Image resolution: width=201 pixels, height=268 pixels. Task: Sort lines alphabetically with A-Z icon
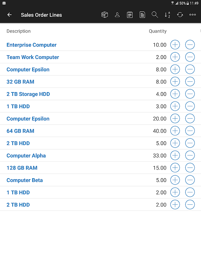167,15
